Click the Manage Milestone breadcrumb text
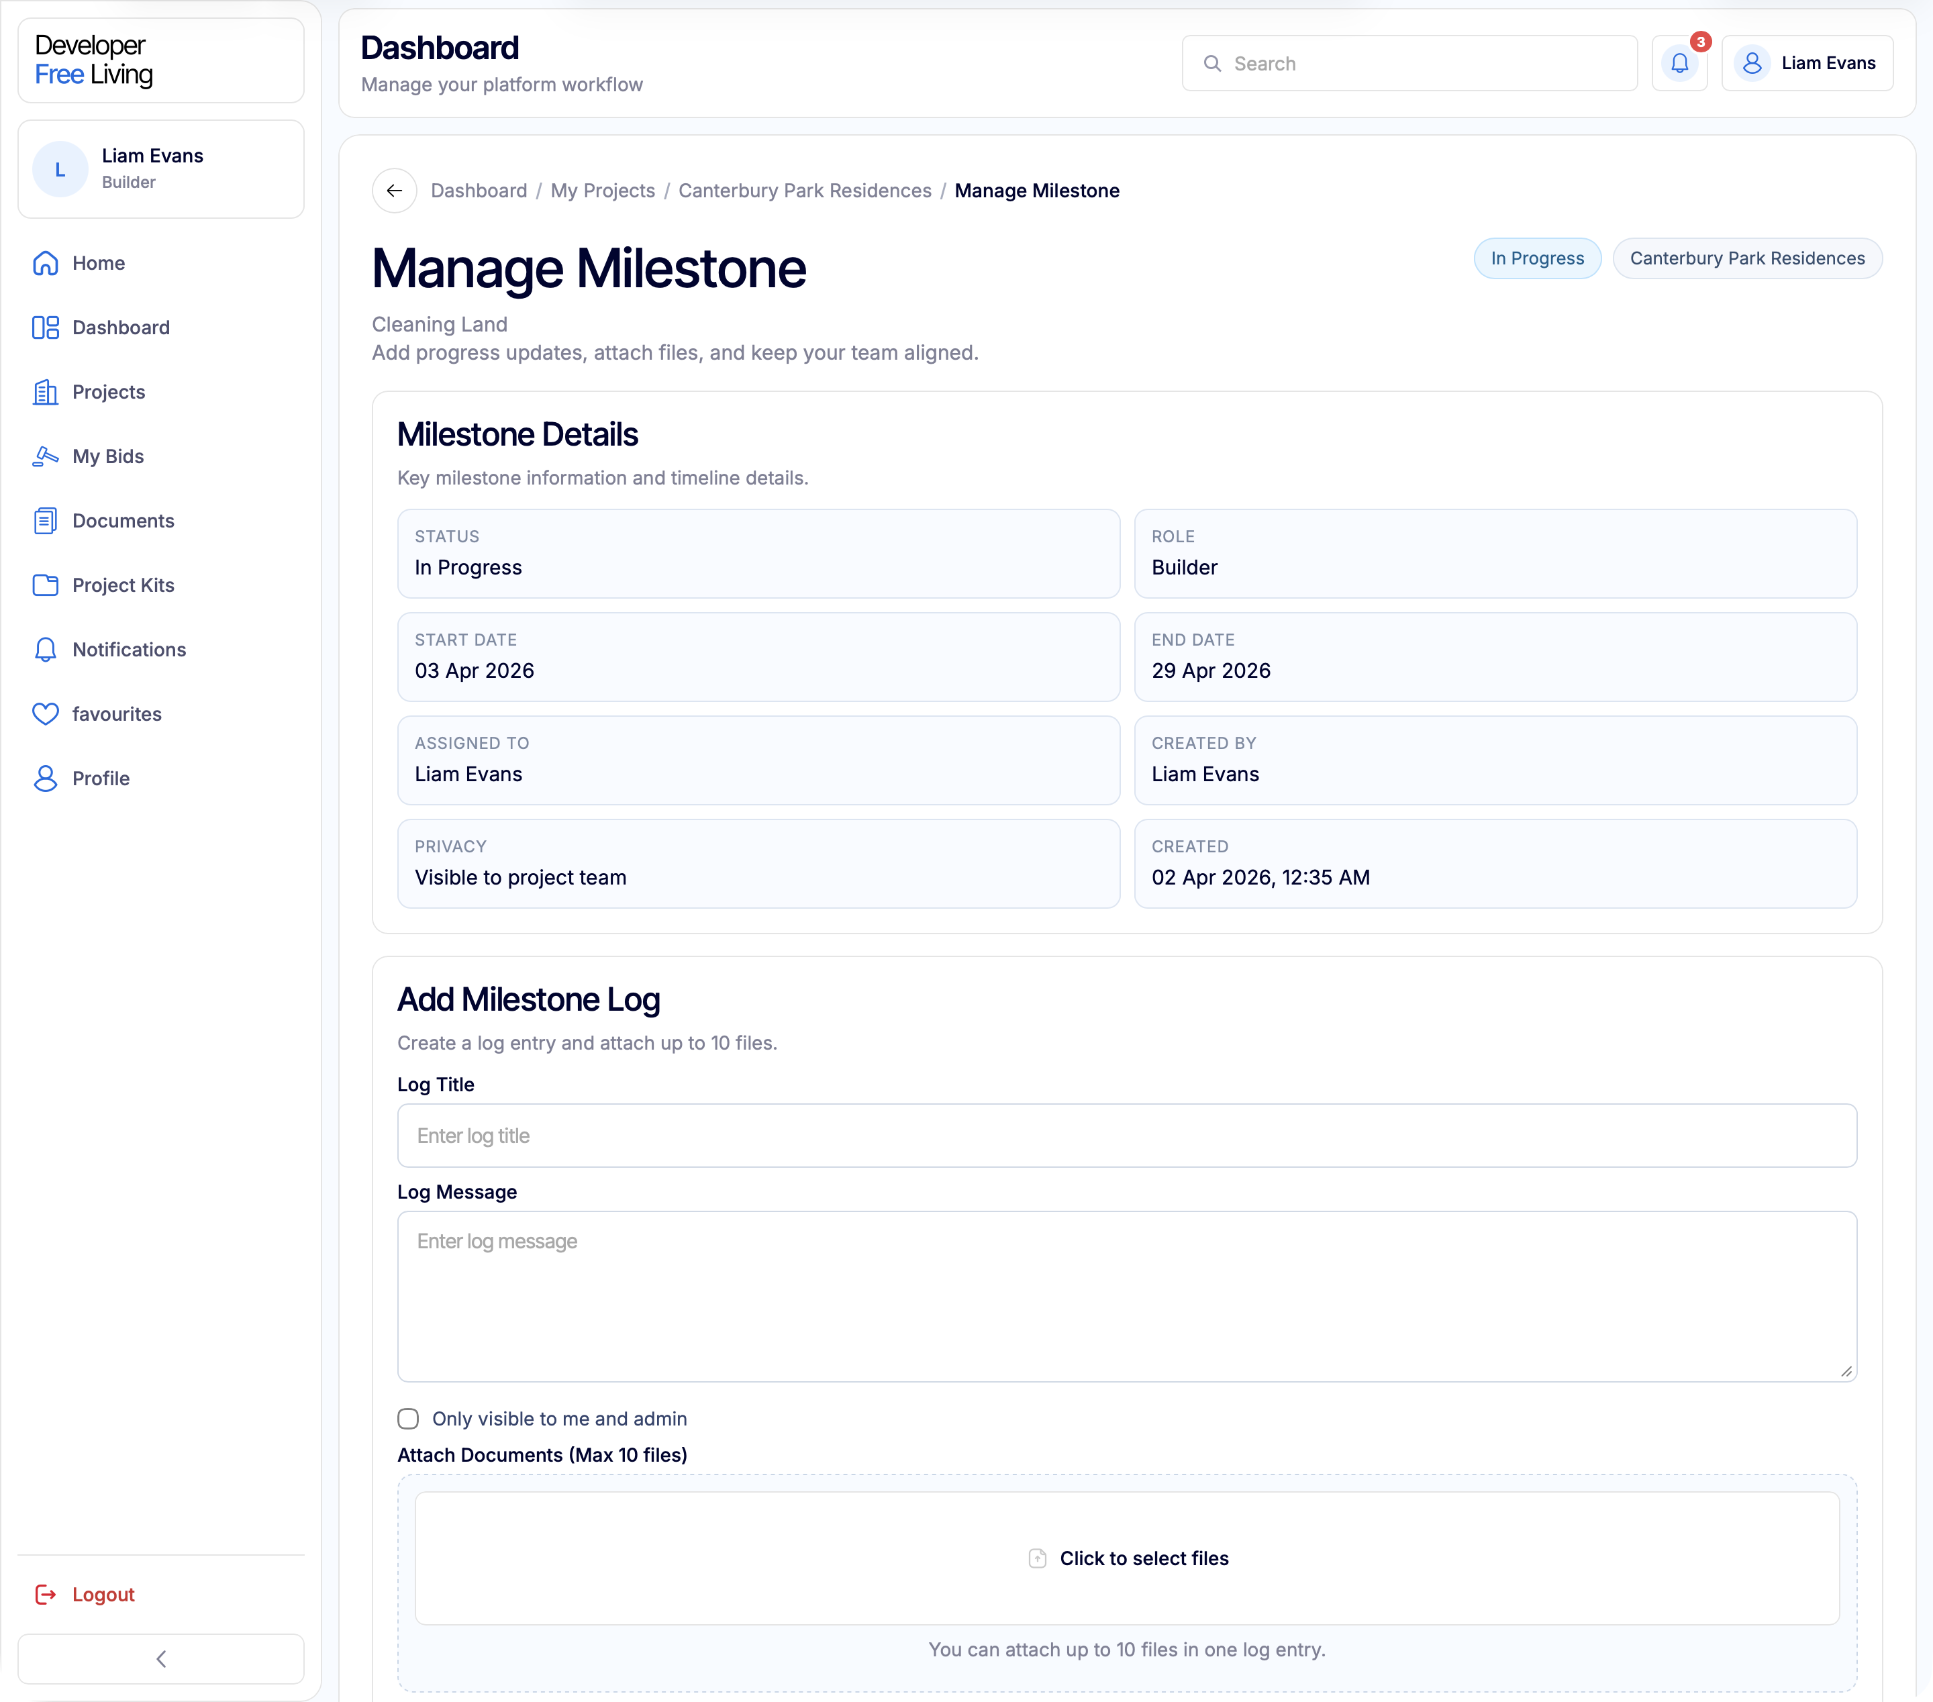The width and height of the screenshot is (1933, 1702). [x=1036, y=191]
